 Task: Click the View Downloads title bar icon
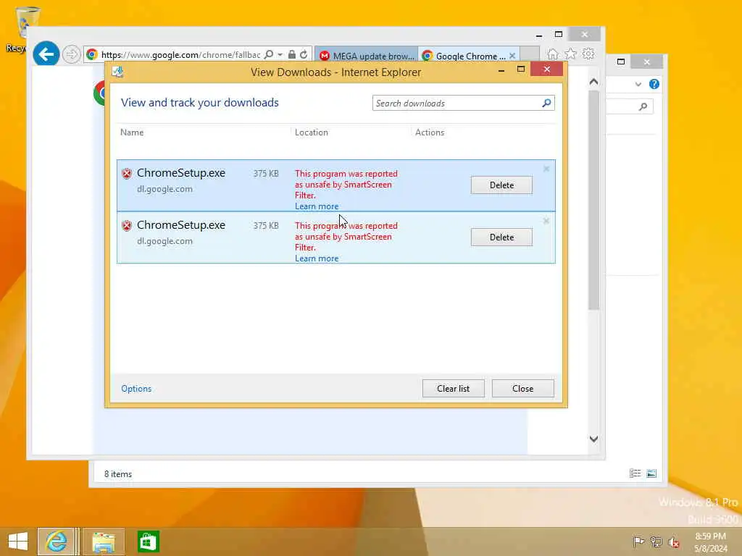[117, 72]
